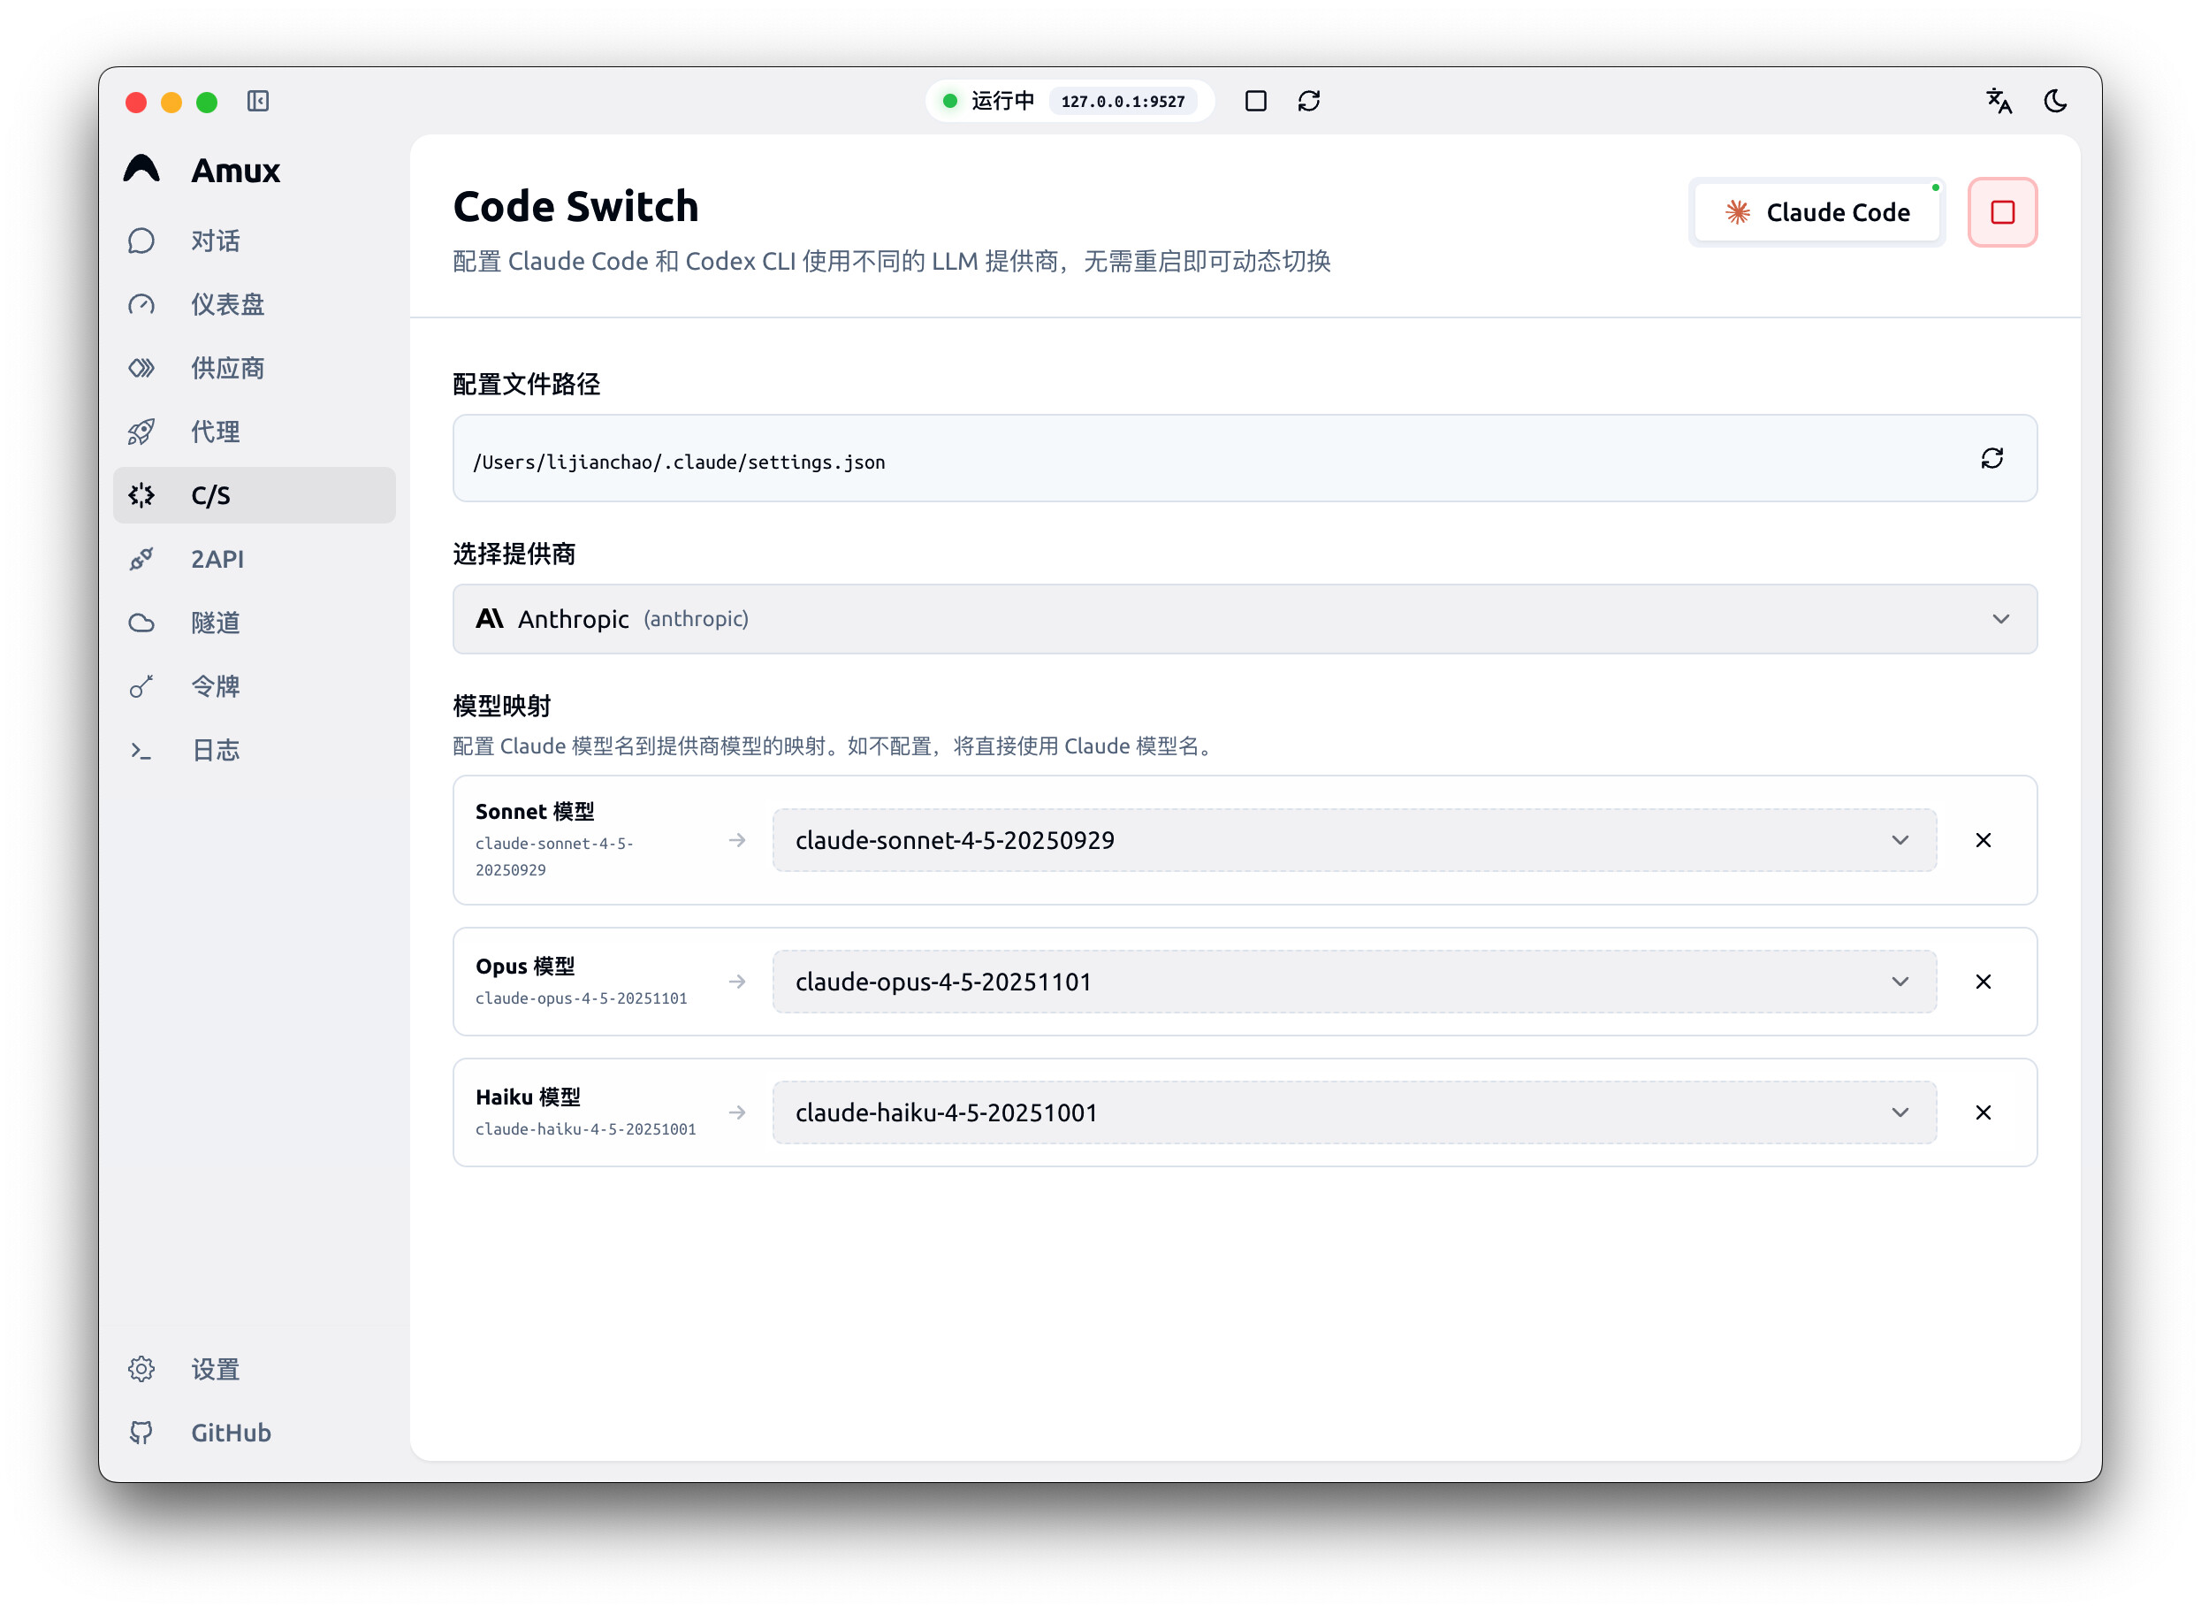Click the stop server square icon in title bar
Image resolution: width=2201 pixels, height=1613 pixels.
pos(1255,102)
